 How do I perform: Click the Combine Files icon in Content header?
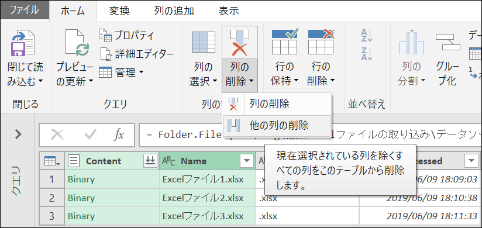click(150, 160)
